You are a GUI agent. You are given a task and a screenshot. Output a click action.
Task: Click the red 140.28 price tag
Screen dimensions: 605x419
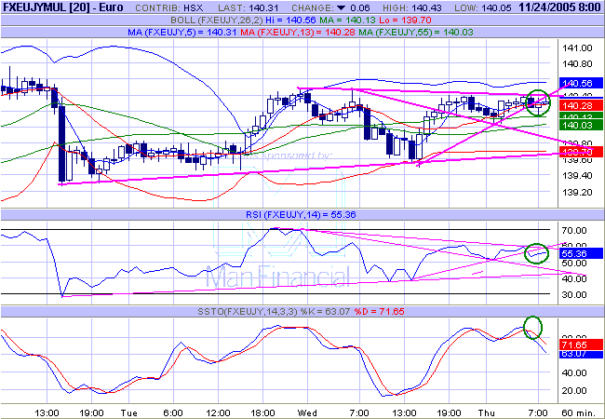(x=581, y=105)
